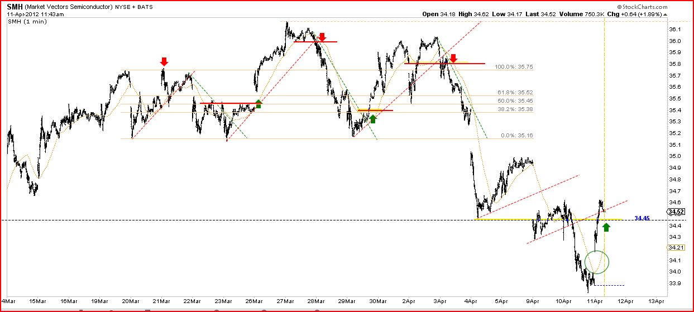694x312 pixels.
Task: Click the 34.21 moving average price tag
Action: (x=676, y=247)
